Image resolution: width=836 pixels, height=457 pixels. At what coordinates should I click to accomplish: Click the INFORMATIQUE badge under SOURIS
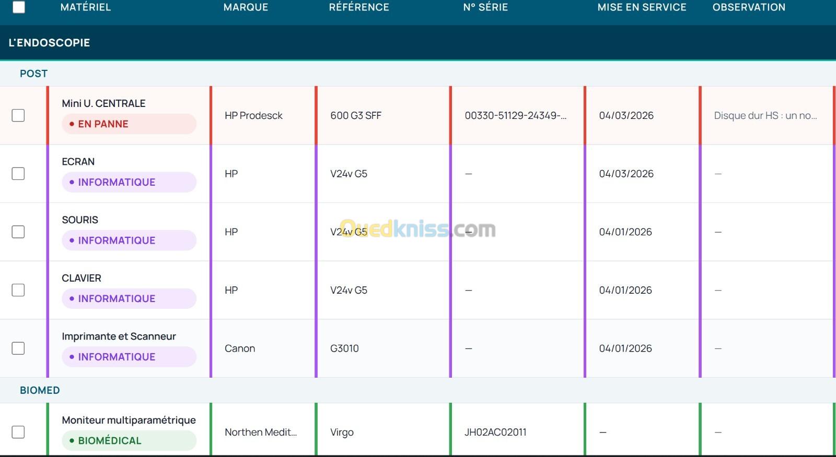[129, 240]
